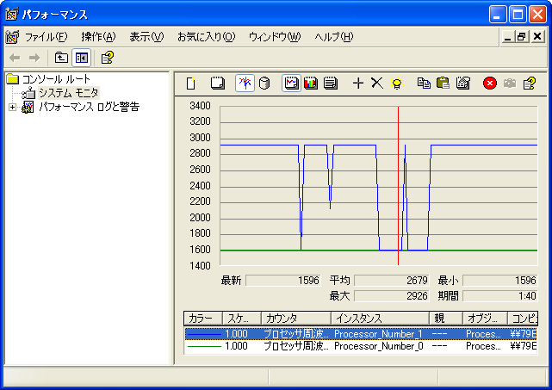Open the お気に入り(O) menu
The height and width of the screenshot is (390, 552).
tap(205, 37)
